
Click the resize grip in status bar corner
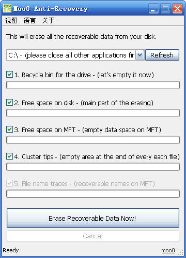pyautogui.click(x=180, y=252)
